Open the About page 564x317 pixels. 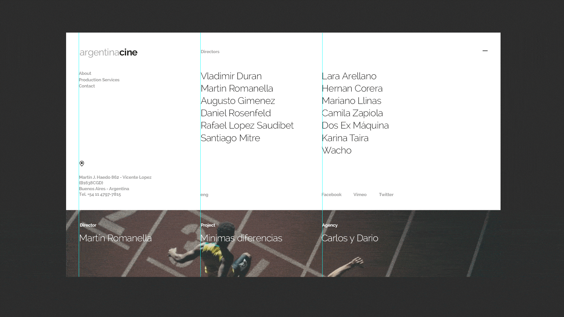click(85, 73)
